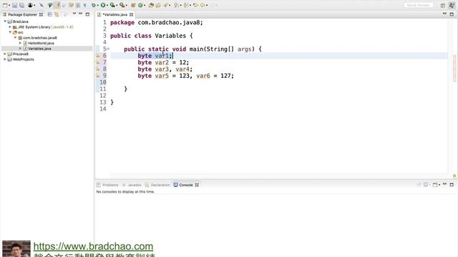Select the Package Explorer tab

22,14
